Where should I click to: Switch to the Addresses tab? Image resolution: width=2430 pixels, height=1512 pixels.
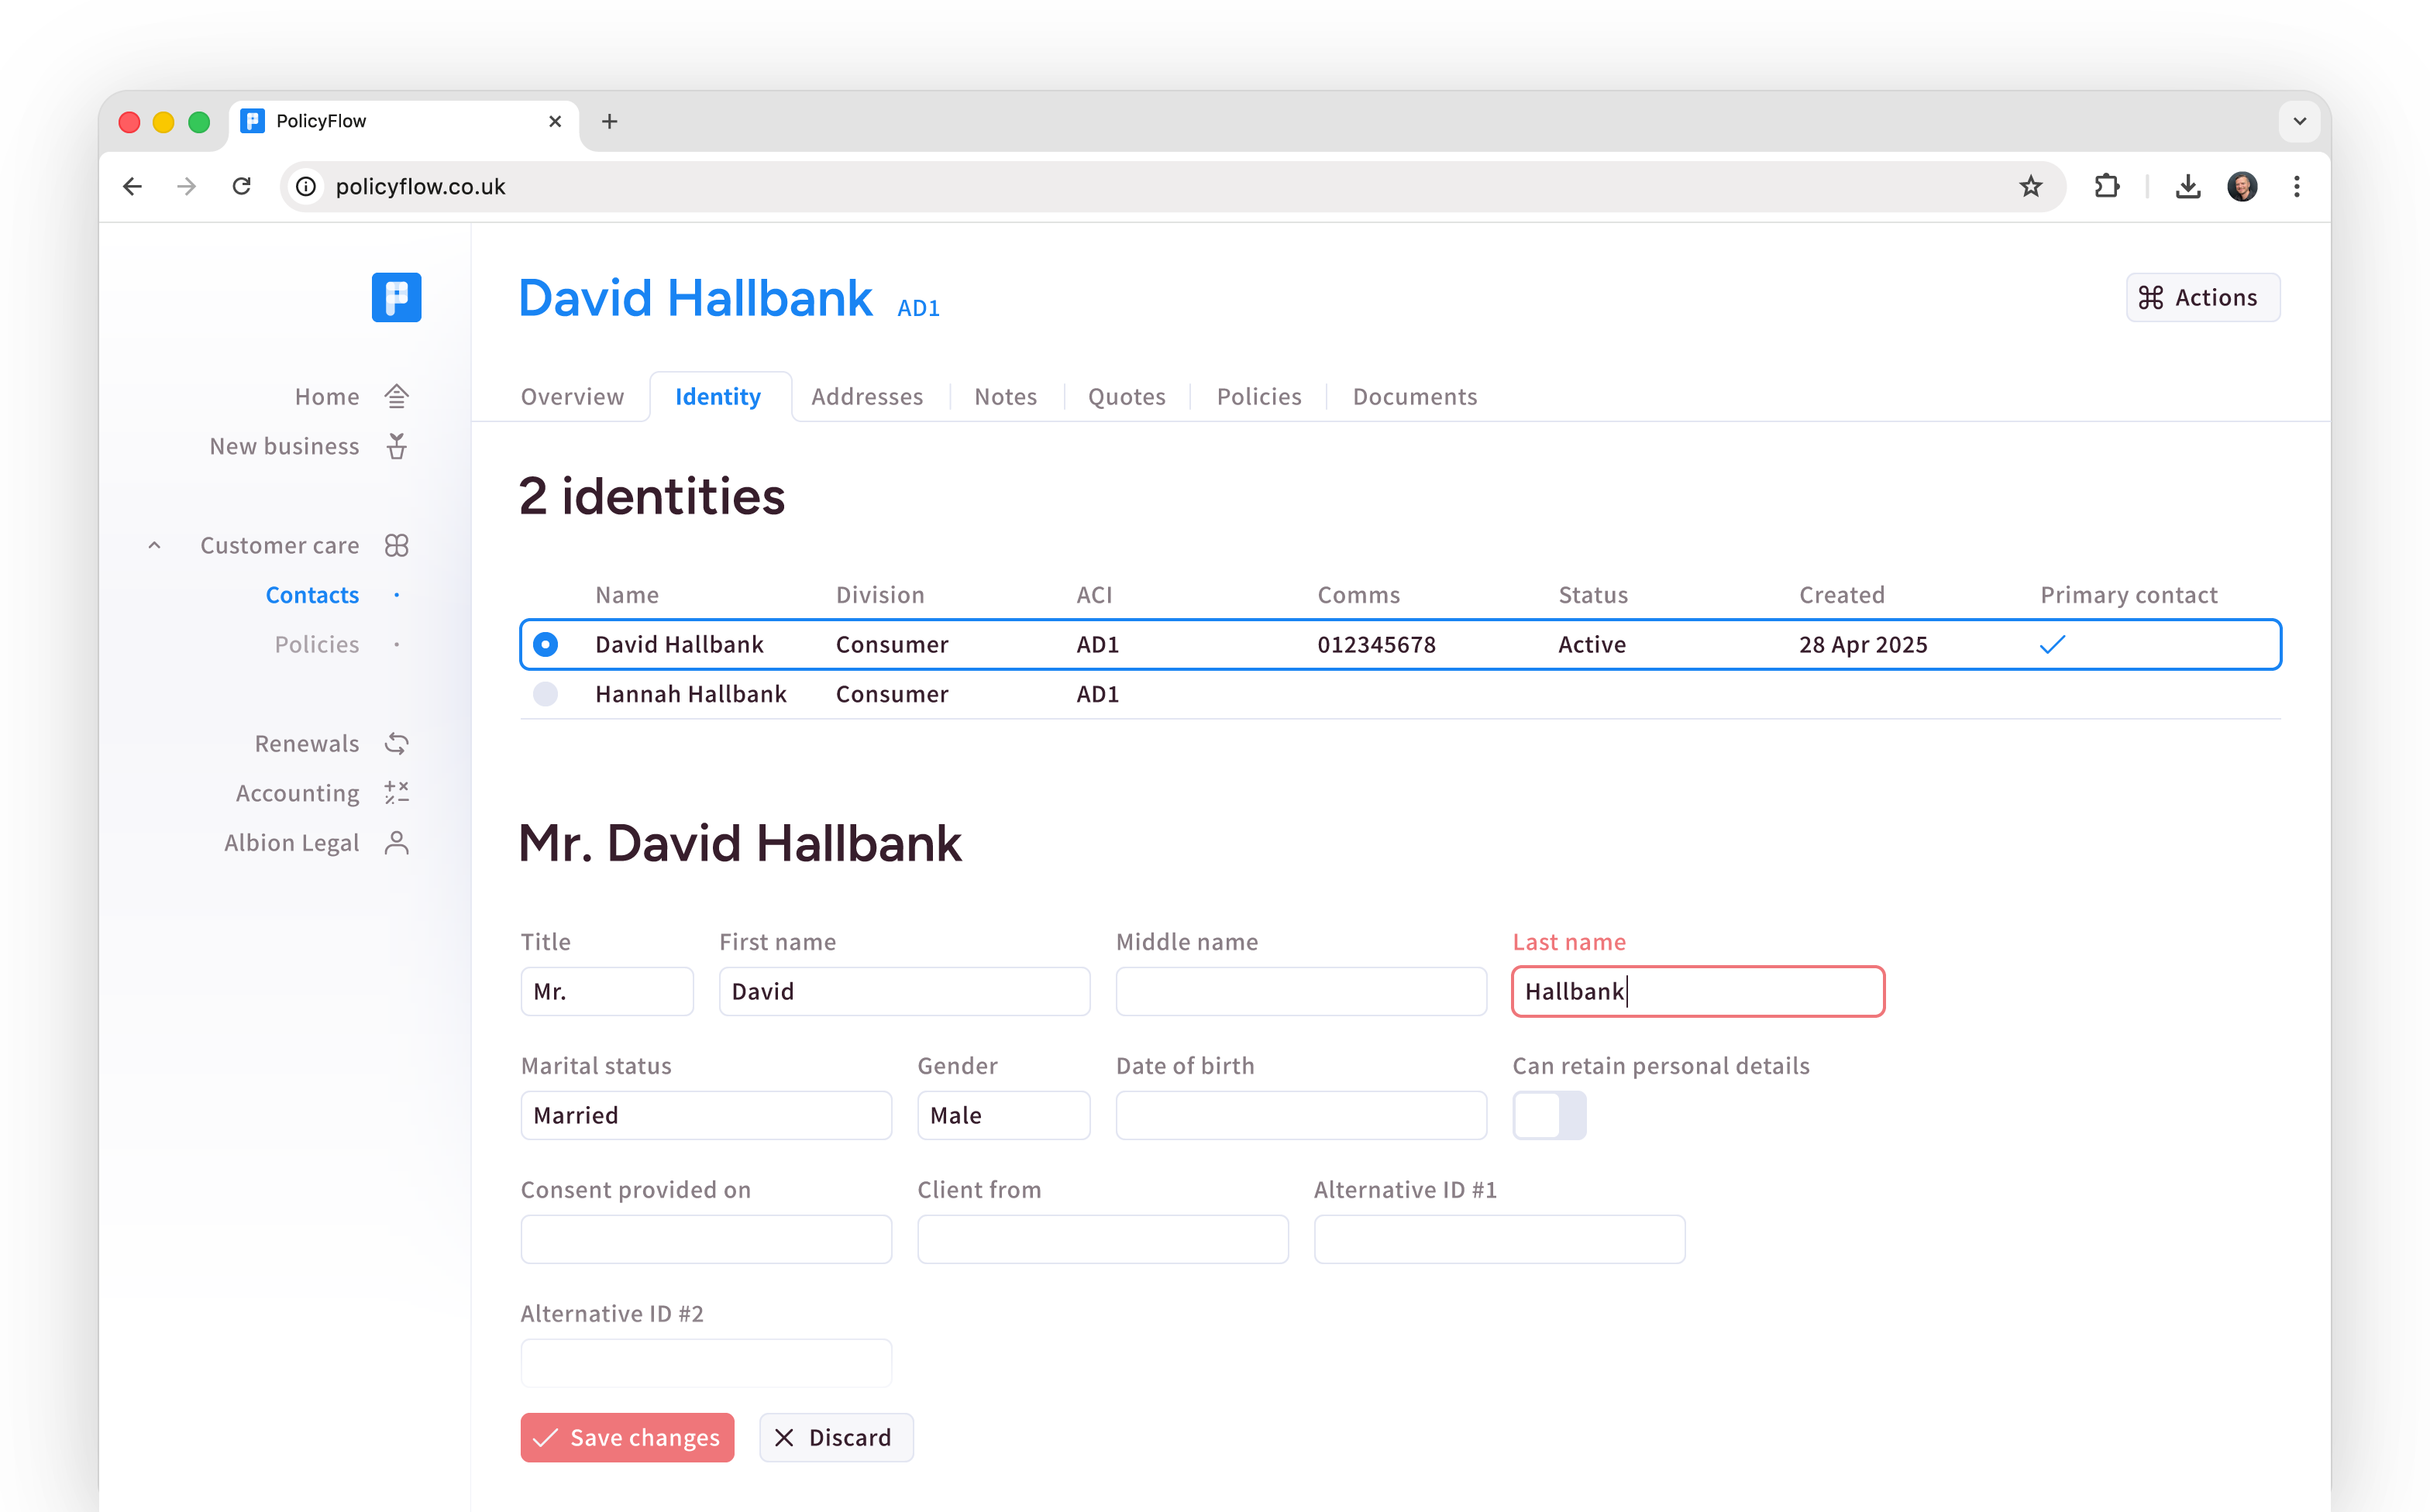click(866, 396)
